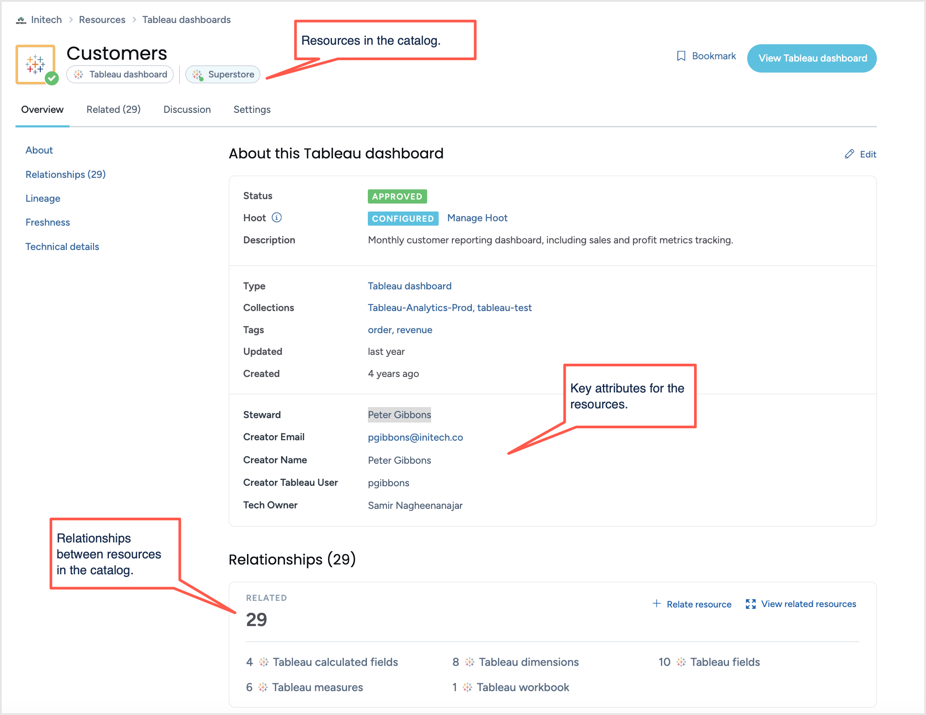Jump to Technical details in sidebar
The image size is (926, 715).
click(62, 247)
